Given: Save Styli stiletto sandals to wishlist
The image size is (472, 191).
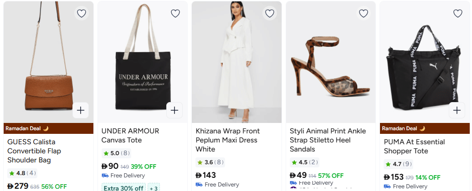Looking at the screenshot, I should coord(364,14).
